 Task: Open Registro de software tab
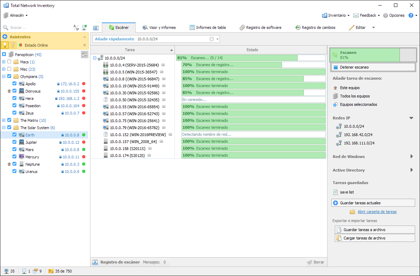[260, 27]
